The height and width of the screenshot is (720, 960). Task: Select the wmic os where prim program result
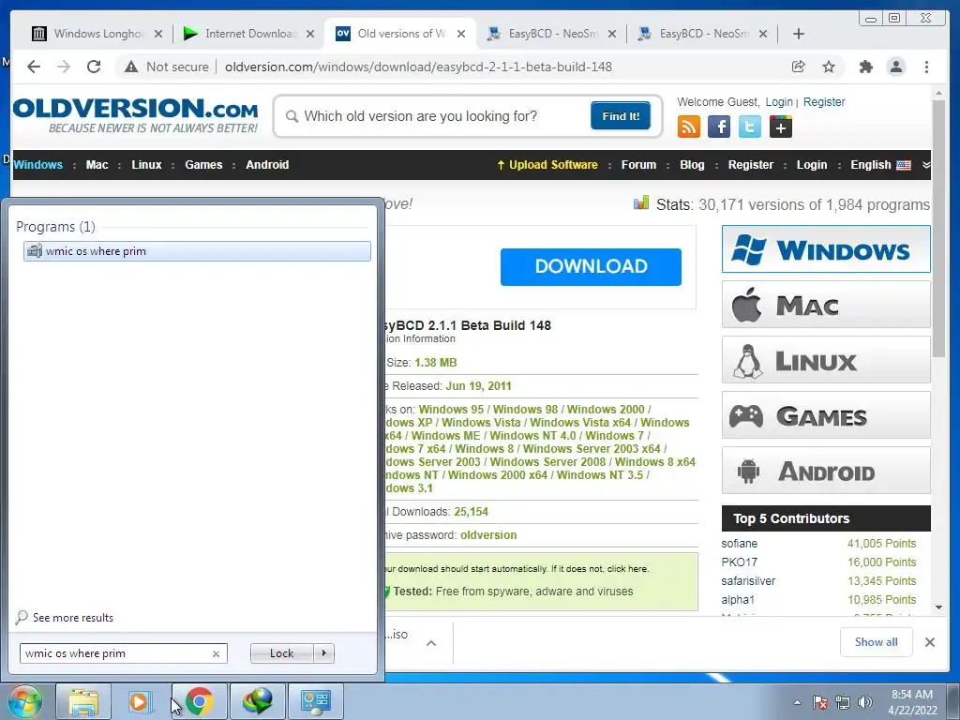point(197,251)
